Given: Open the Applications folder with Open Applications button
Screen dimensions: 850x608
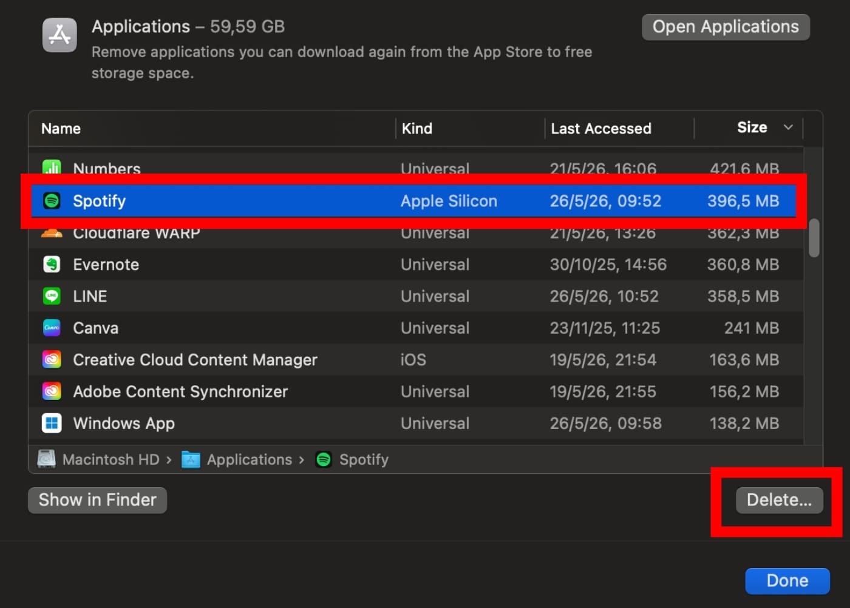Looking at the screenshot, I should tap(726, 27).
